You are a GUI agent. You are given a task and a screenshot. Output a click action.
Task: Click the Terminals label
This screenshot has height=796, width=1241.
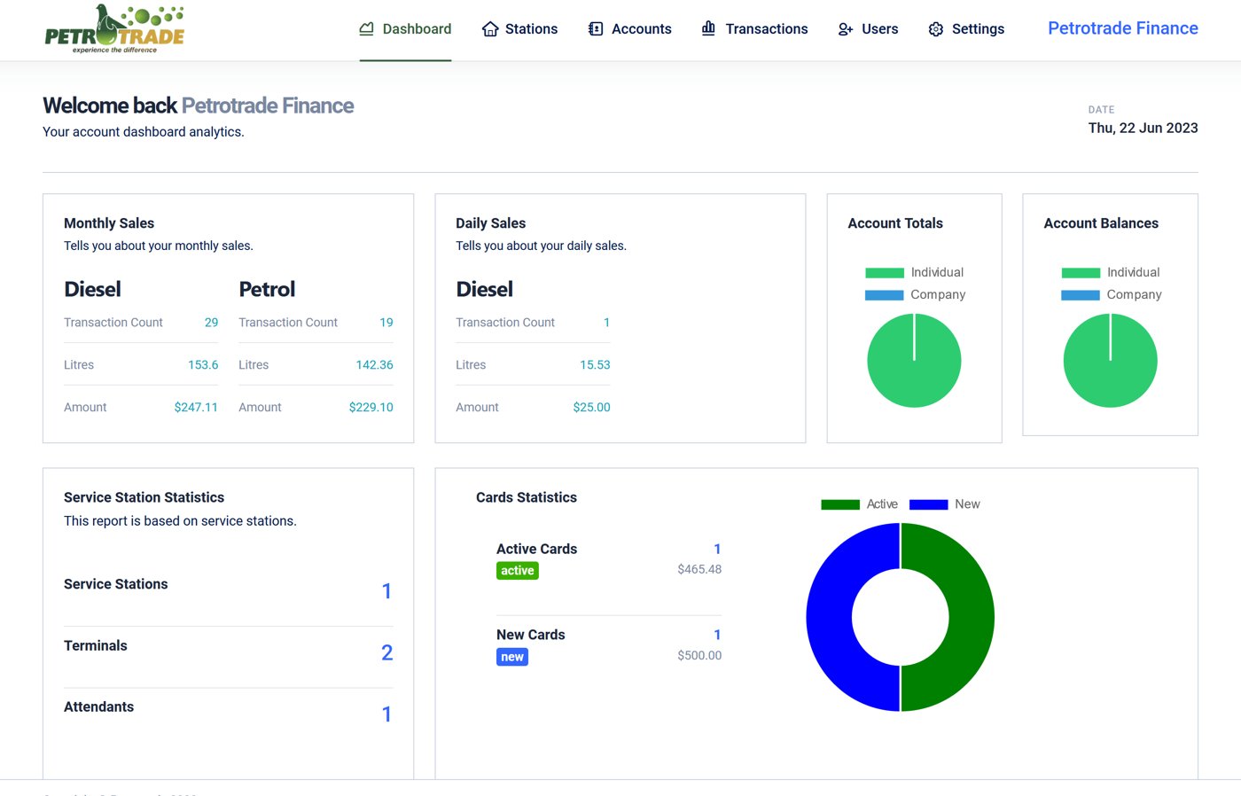(x=96, y=645)
